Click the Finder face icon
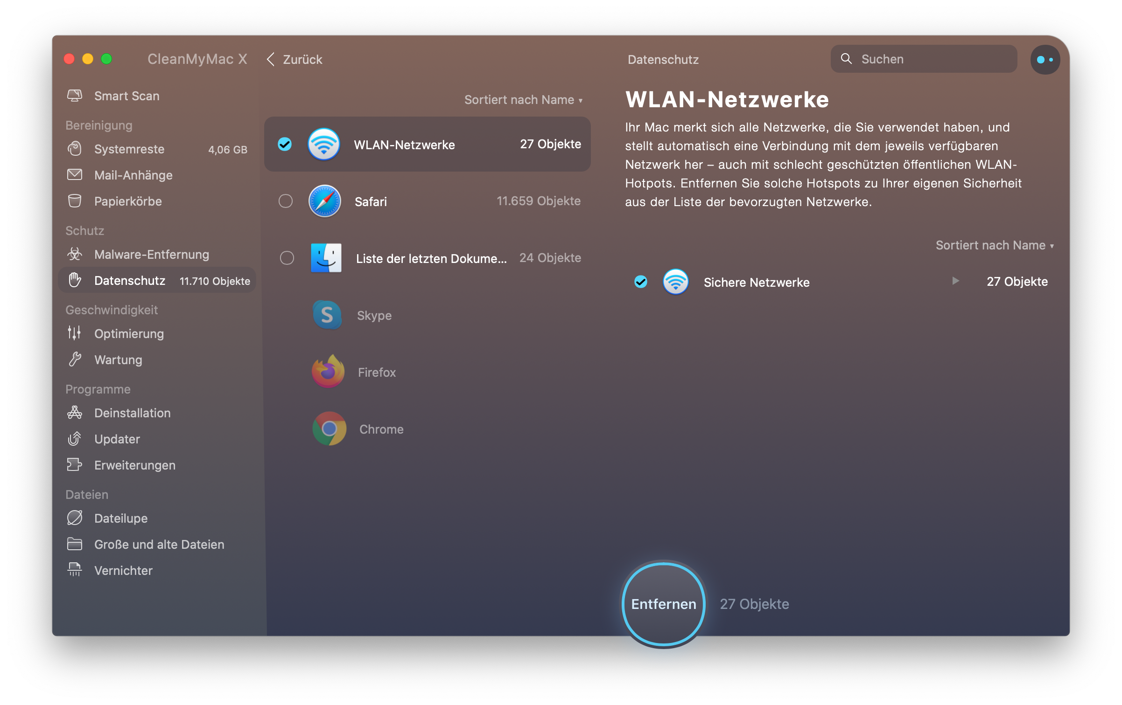1122x705 pixels. point(326,258)
